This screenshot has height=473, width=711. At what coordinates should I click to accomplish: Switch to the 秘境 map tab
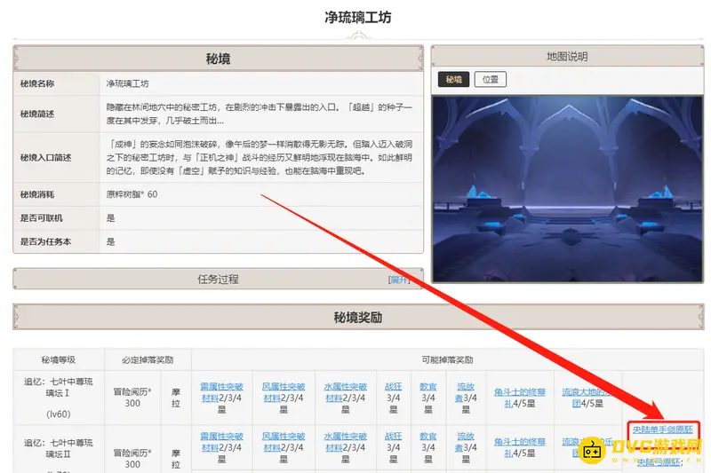454,79
